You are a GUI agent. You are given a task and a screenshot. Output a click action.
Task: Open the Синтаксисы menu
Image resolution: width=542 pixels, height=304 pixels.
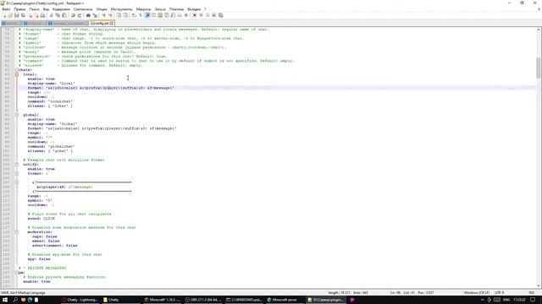83,9
